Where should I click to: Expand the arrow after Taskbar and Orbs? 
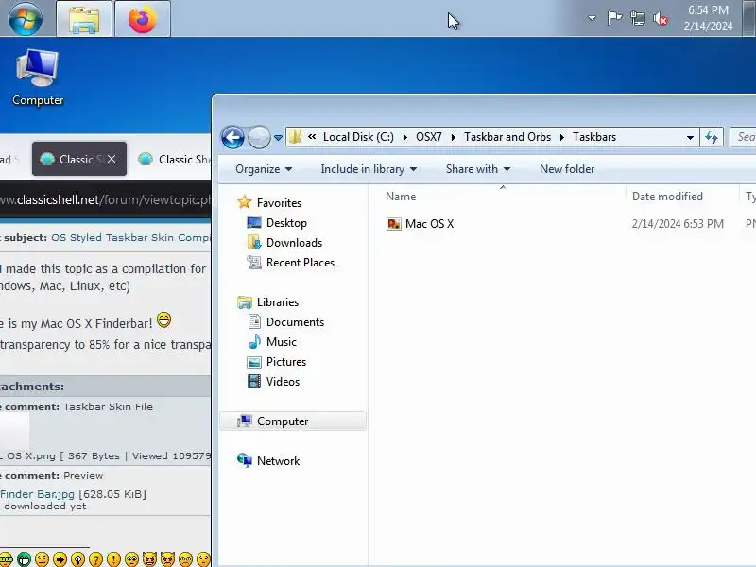pyautogui.click(x=562, y=137)
